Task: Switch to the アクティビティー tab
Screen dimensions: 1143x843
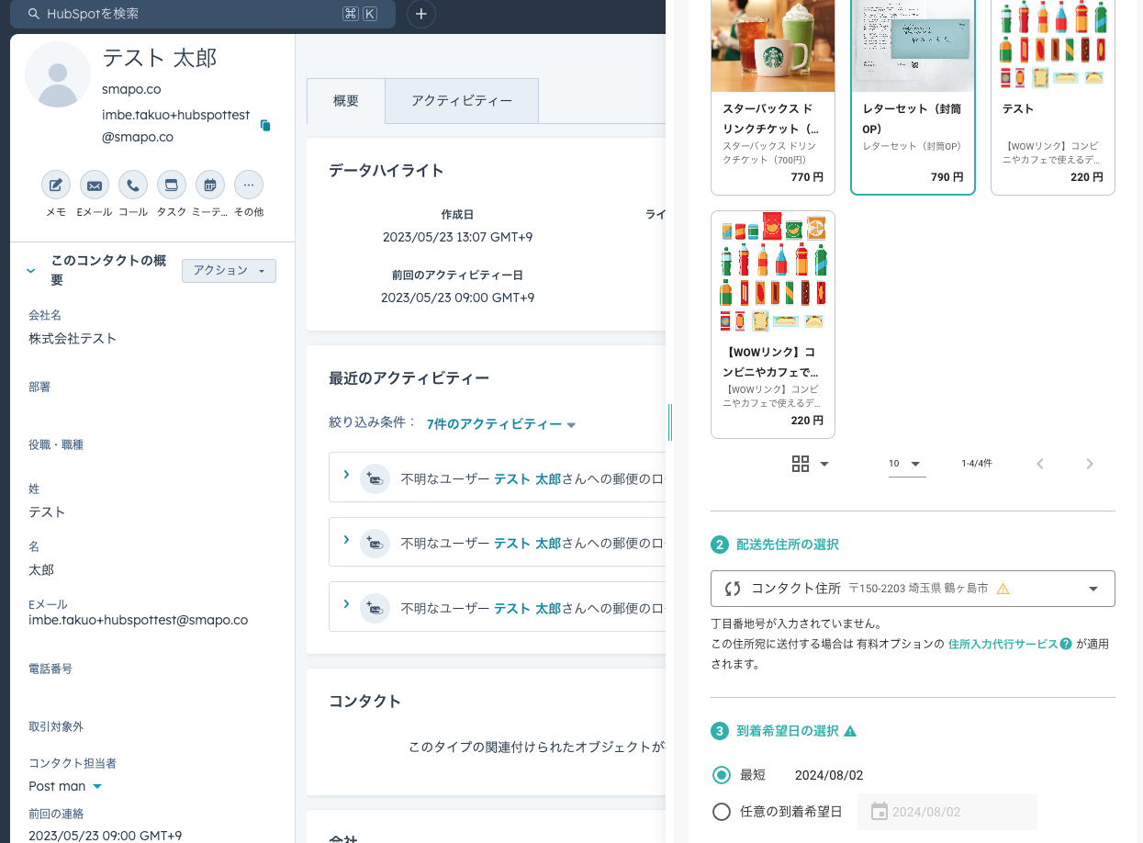Action: (x=462, y=101)
